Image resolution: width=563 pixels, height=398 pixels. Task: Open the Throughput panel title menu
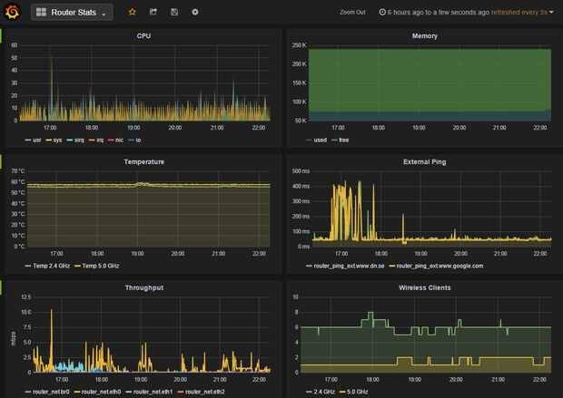pyautogui.click(x=144, y=287)
